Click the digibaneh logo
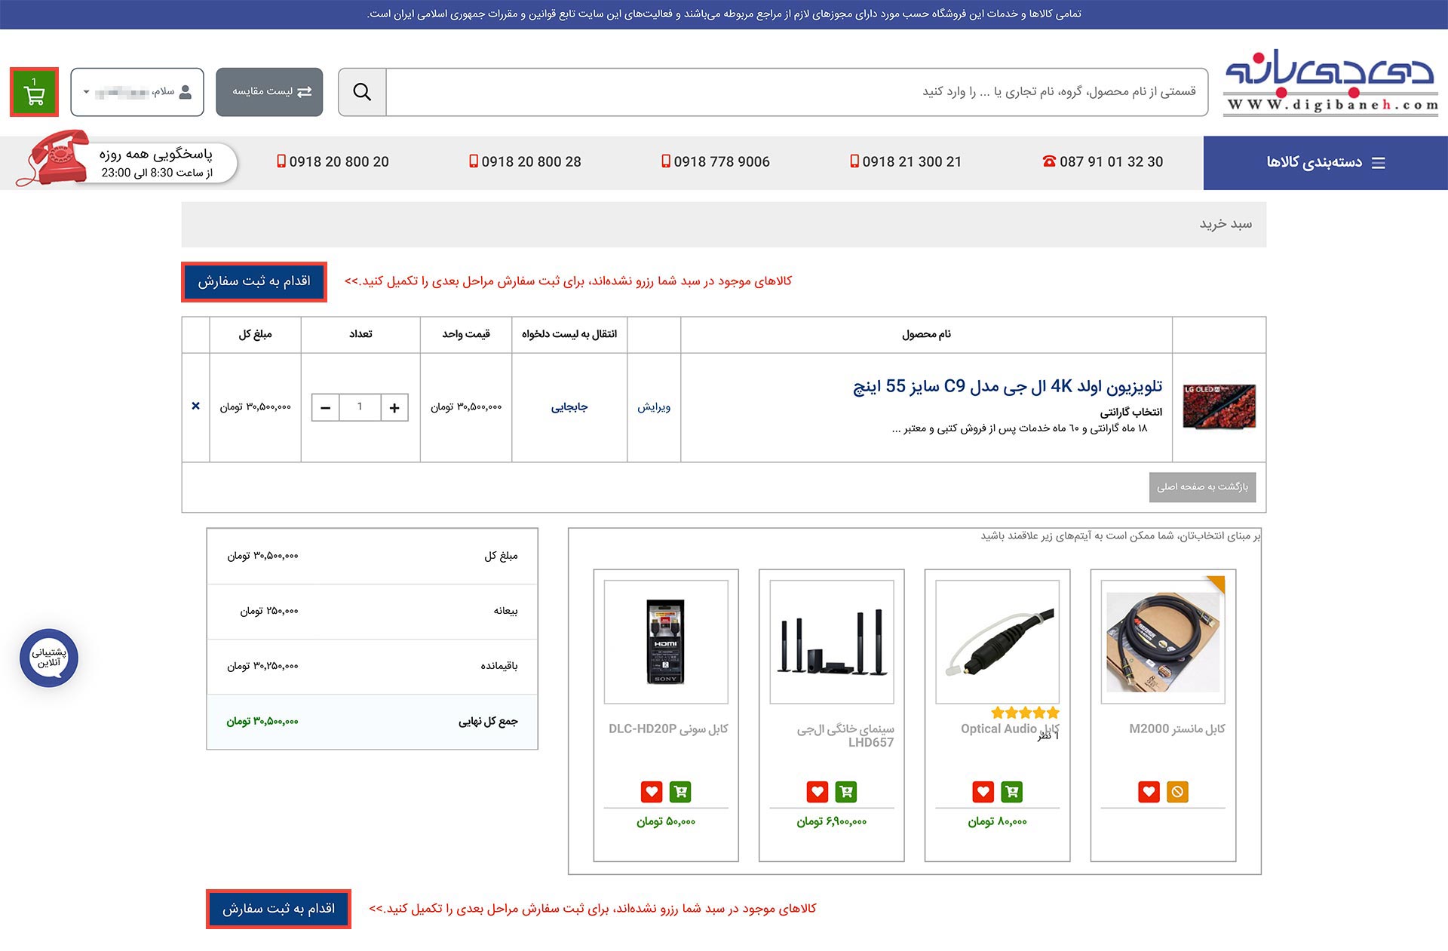The width and height of the screenshot is (1448, 951). click(1332, 83)
